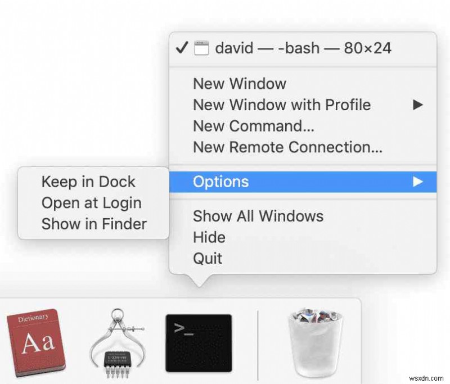Switch to the david -bash 80×24 window

[x=303, y=48]
